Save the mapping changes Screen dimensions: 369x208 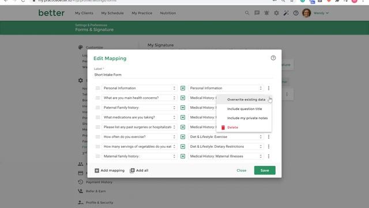click(x=265, y=170)
